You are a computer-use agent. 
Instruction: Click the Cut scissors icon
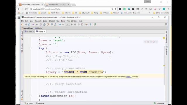pyautogui.click(x=41, y=24)
